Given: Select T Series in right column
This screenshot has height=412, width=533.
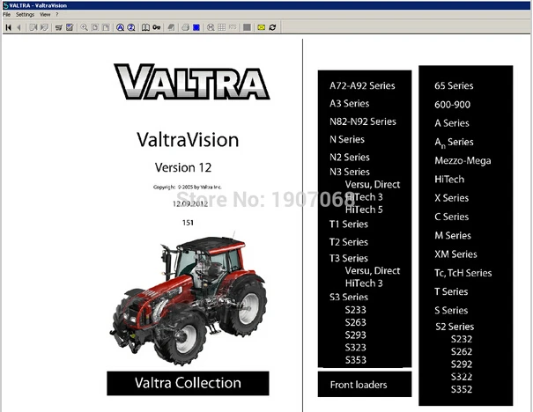Looking at the screenshot, I should pyautogui.click(x=451, y=291).
